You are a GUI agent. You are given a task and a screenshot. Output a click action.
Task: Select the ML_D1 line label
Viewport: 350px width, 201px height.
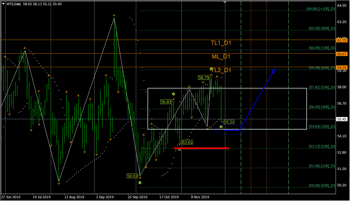[x=221, y=57]
